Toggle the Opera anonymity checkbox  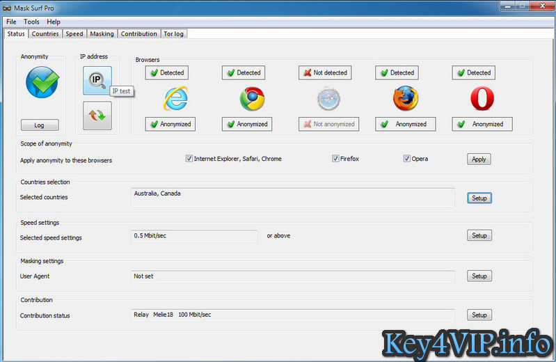[x=406, y=158]
